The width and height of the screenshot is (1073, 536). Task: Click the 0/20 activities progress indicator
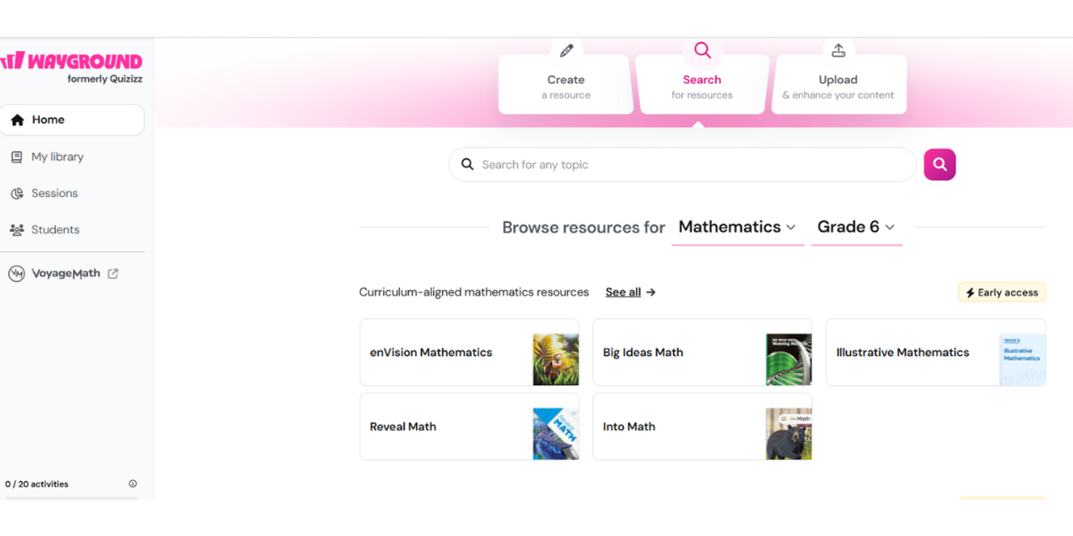pos(36,483)
